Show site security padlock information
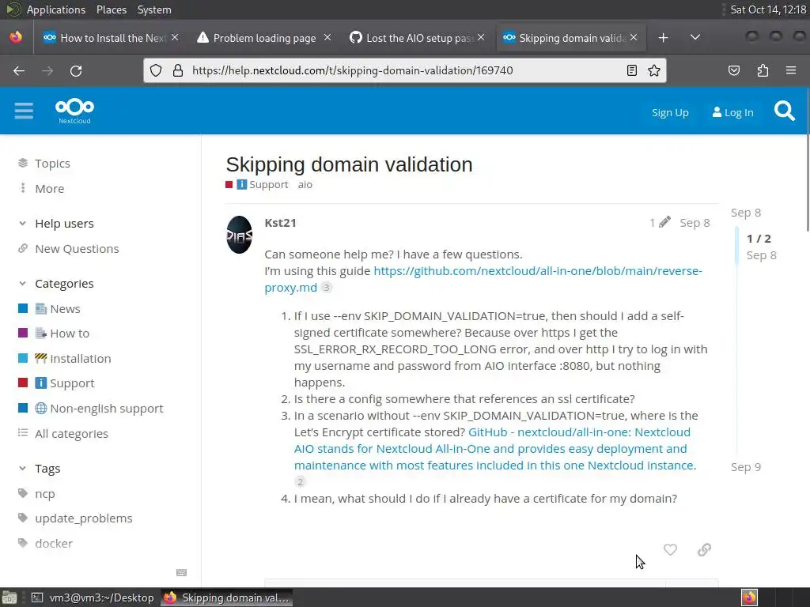810x607 pixels. click(178, 70)
